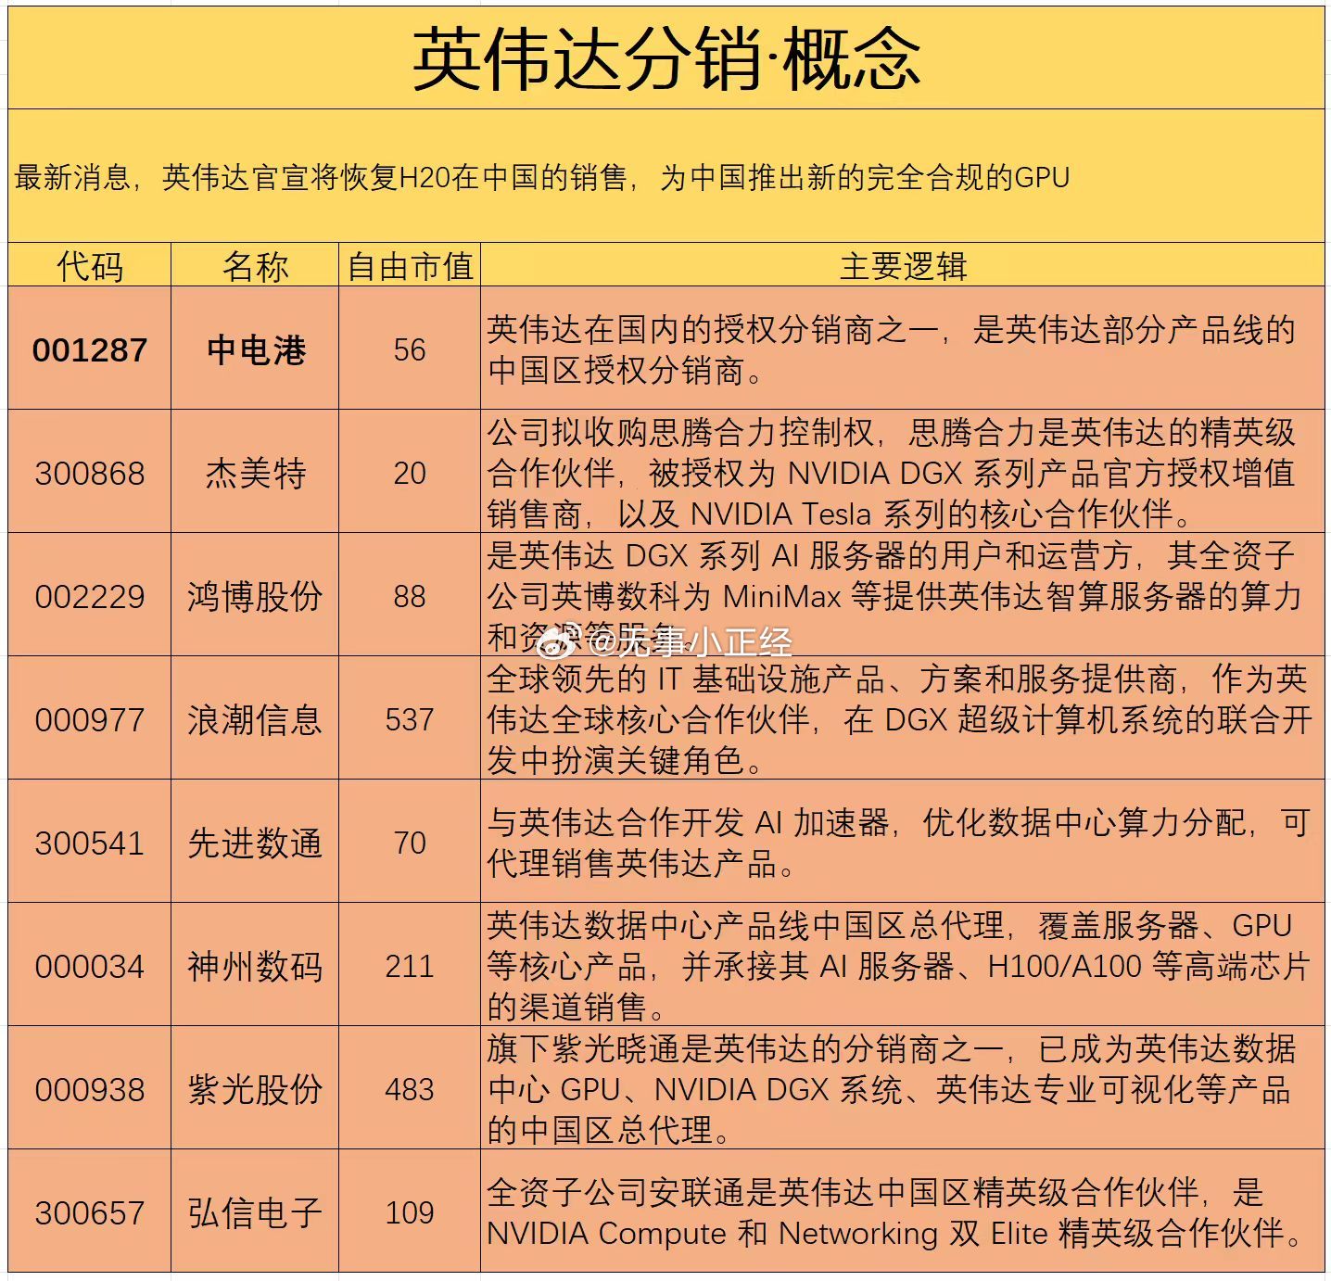Click the 紫光股份 description about 紫光晓通

point(903,1088)
